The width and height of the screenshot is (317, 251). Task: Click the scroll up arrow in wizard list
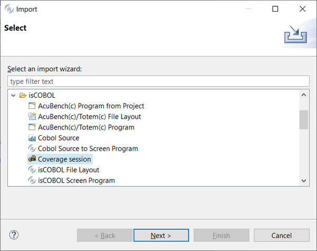[304, 95]
